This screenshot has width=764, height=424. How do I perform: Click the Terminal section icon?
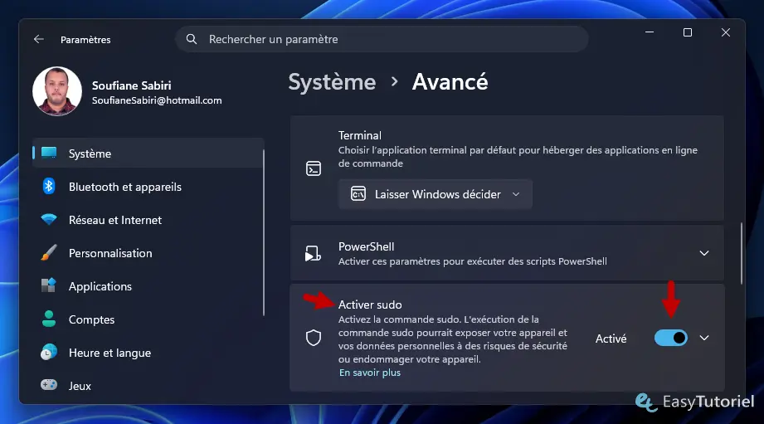pyautogui.click(x=314, y=168)
